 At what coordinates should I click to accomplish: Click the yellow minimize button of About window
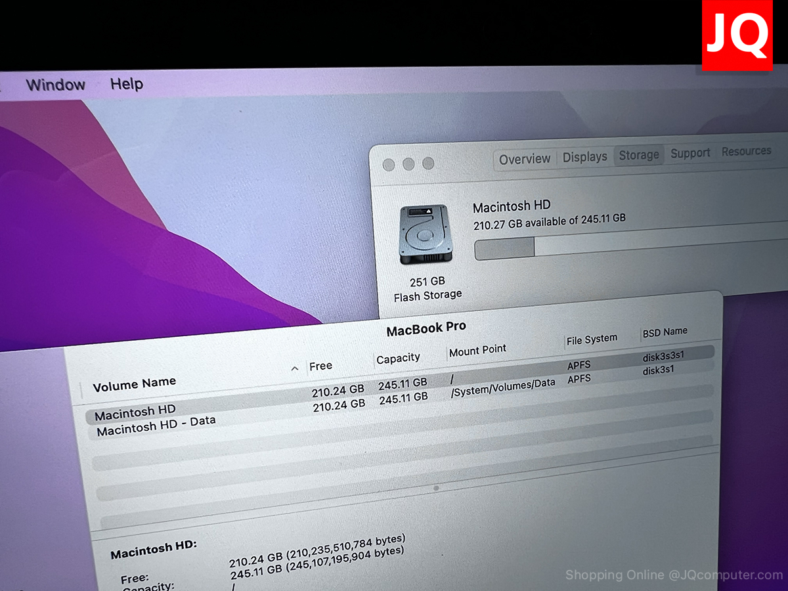pos(408,164)
